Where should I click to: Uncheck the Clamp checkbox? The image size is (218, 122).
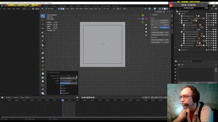[x=61, y=91]
